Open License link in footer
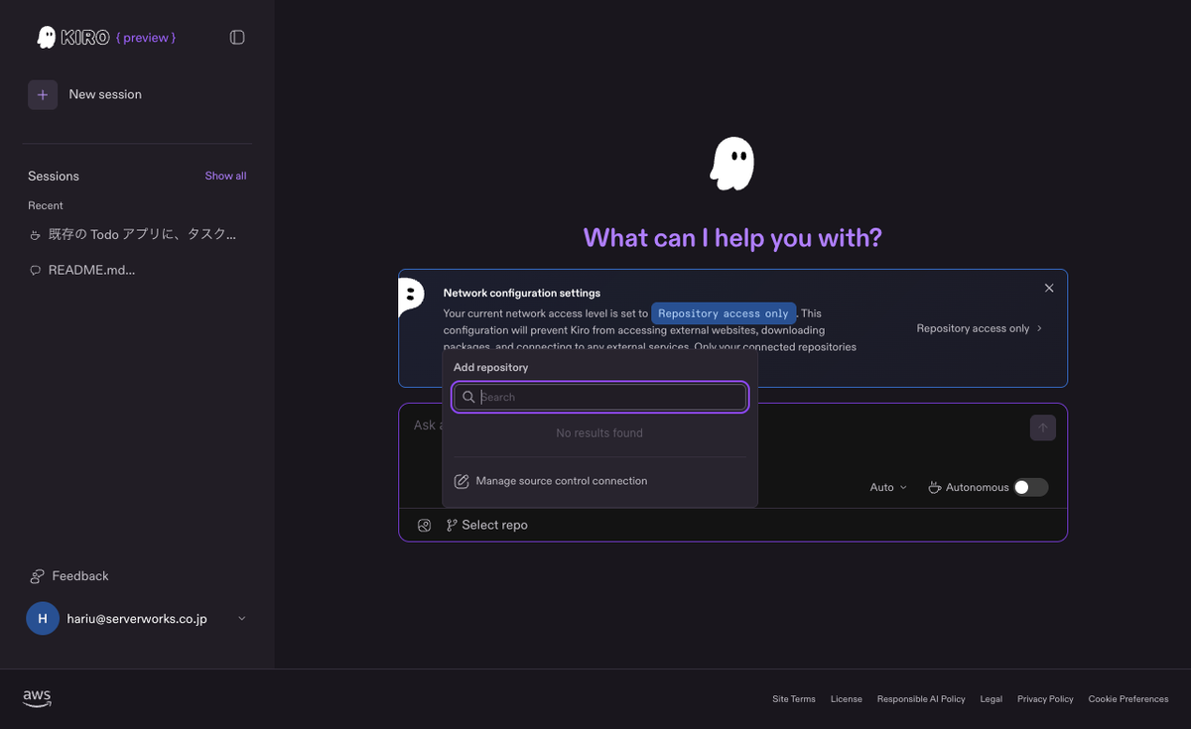Image resolution: width=1191 pixels, height=729 pixels. click(x=847, y=699)
